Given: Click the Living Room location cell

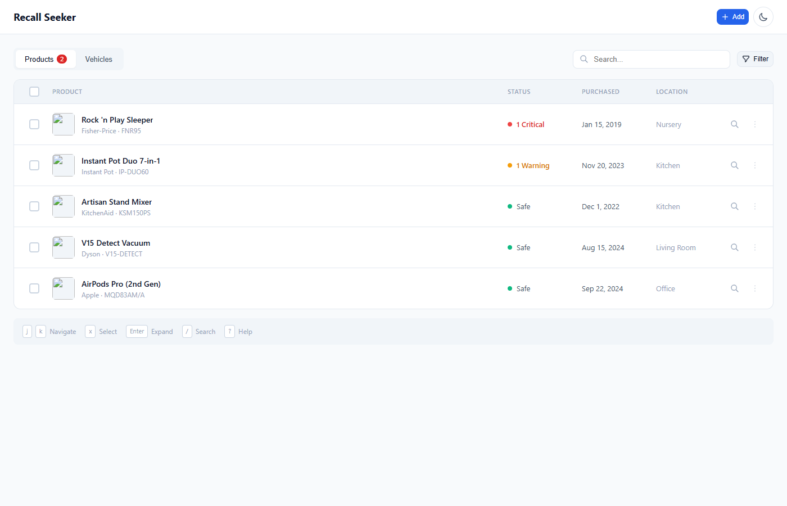Looking at the screenshot, I should point(676,248).
